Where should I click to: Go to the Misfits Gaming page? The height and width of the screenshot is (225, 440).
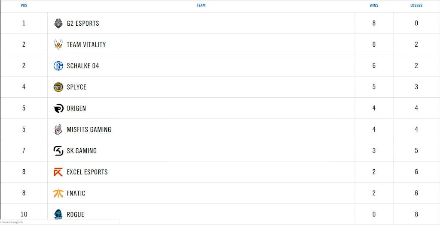coord(89,129)
